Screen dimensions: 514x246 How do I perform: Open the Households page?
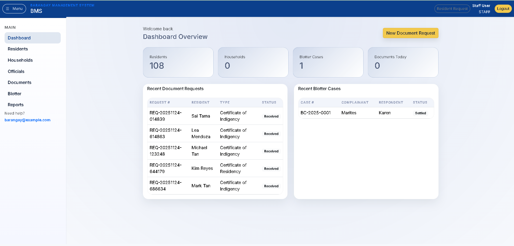[x=20, y=60]
